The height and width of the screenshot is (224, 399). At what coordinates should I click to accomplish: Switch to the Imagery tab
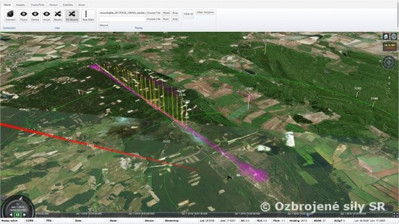click(21, 5)
